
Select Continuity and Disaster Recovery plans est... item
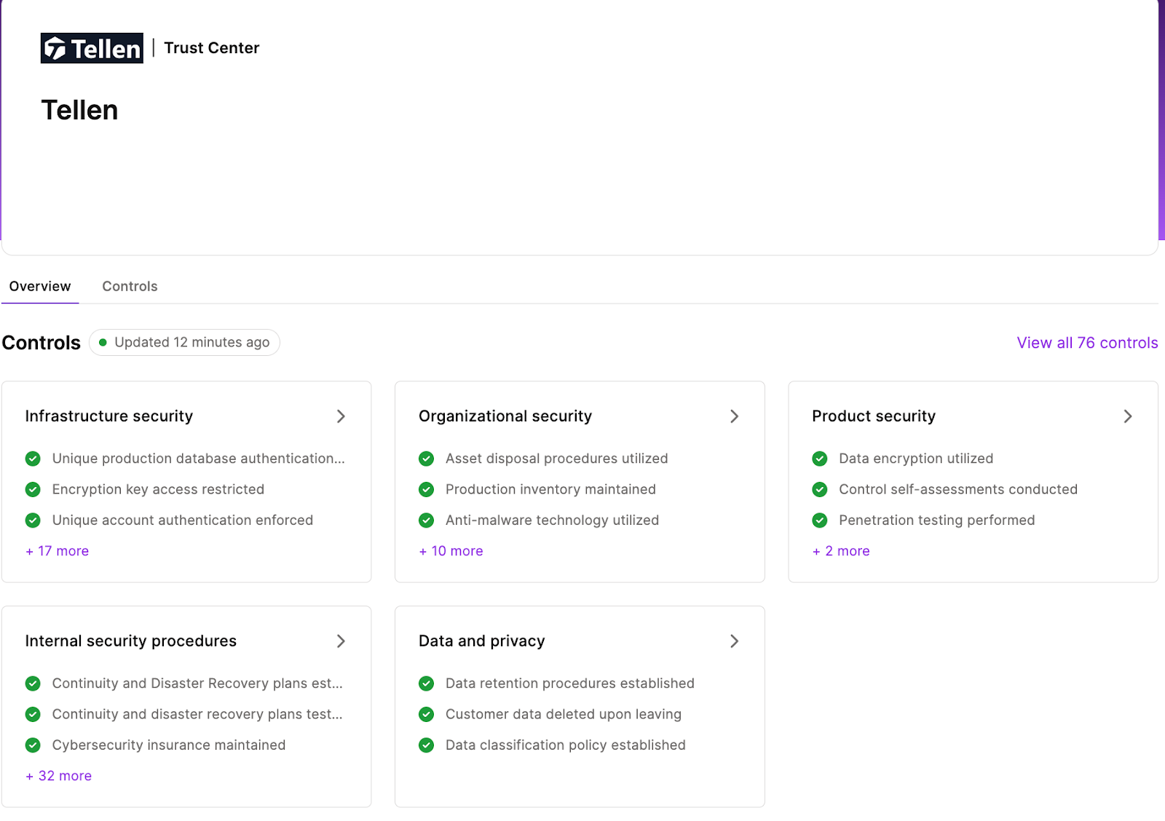pos(197,683)
